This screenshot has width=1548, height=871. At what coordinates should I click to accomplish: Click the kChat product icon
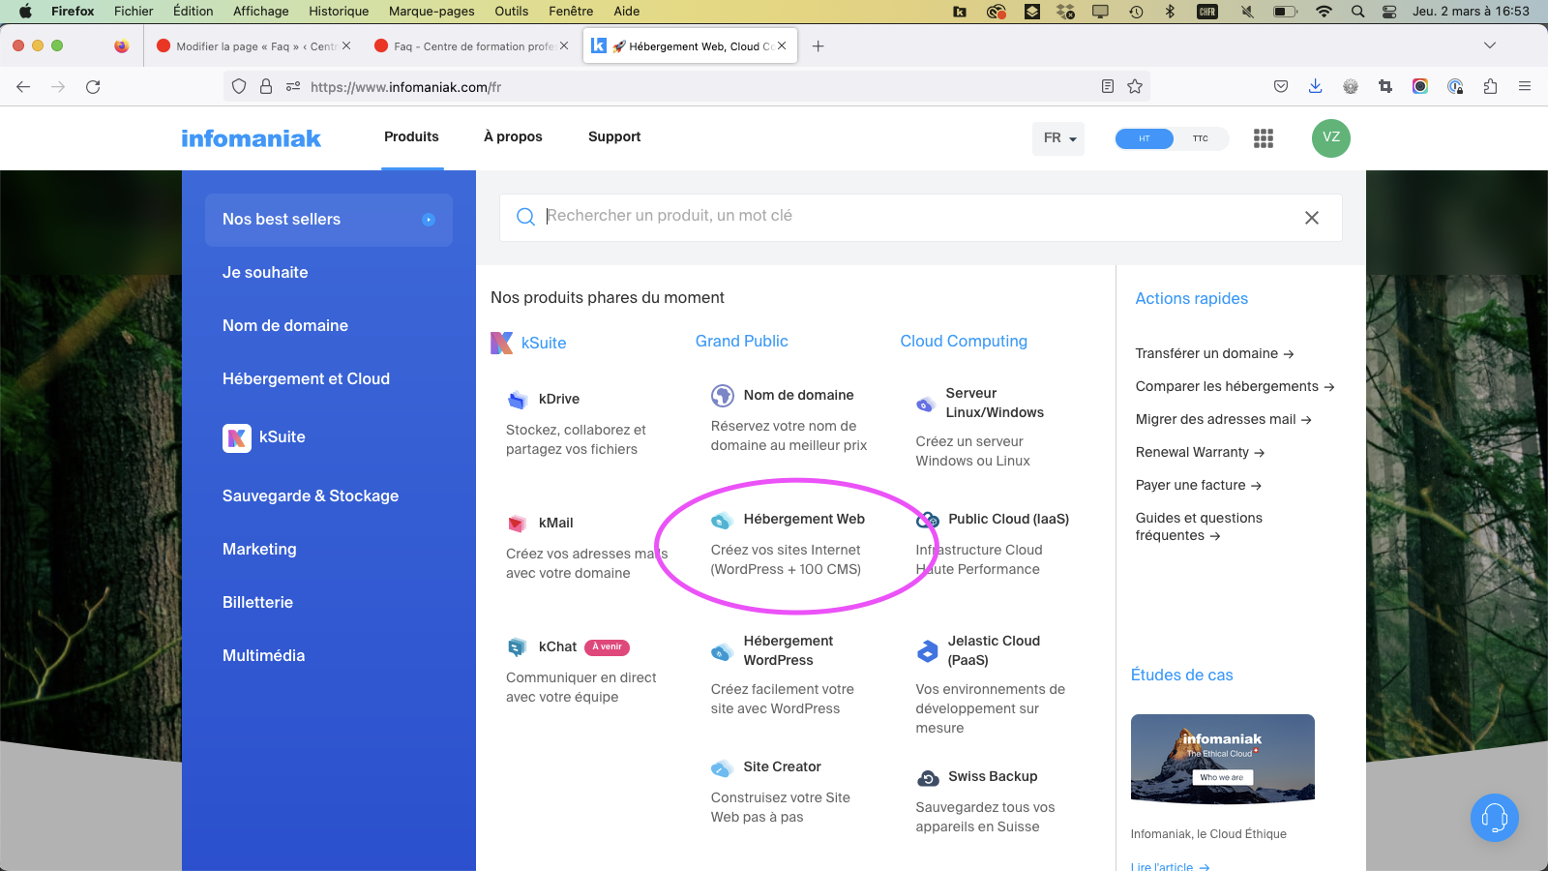click(x=518, y=646)
